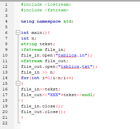Viewport: 140px width, 129px height.
Task: Click the underlined word 'tablica' in tablica.in
Action: point(67,56)
